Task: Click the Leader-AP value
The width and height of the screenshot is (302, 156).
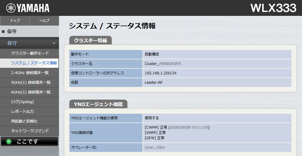Action: [x=153, y=83]
